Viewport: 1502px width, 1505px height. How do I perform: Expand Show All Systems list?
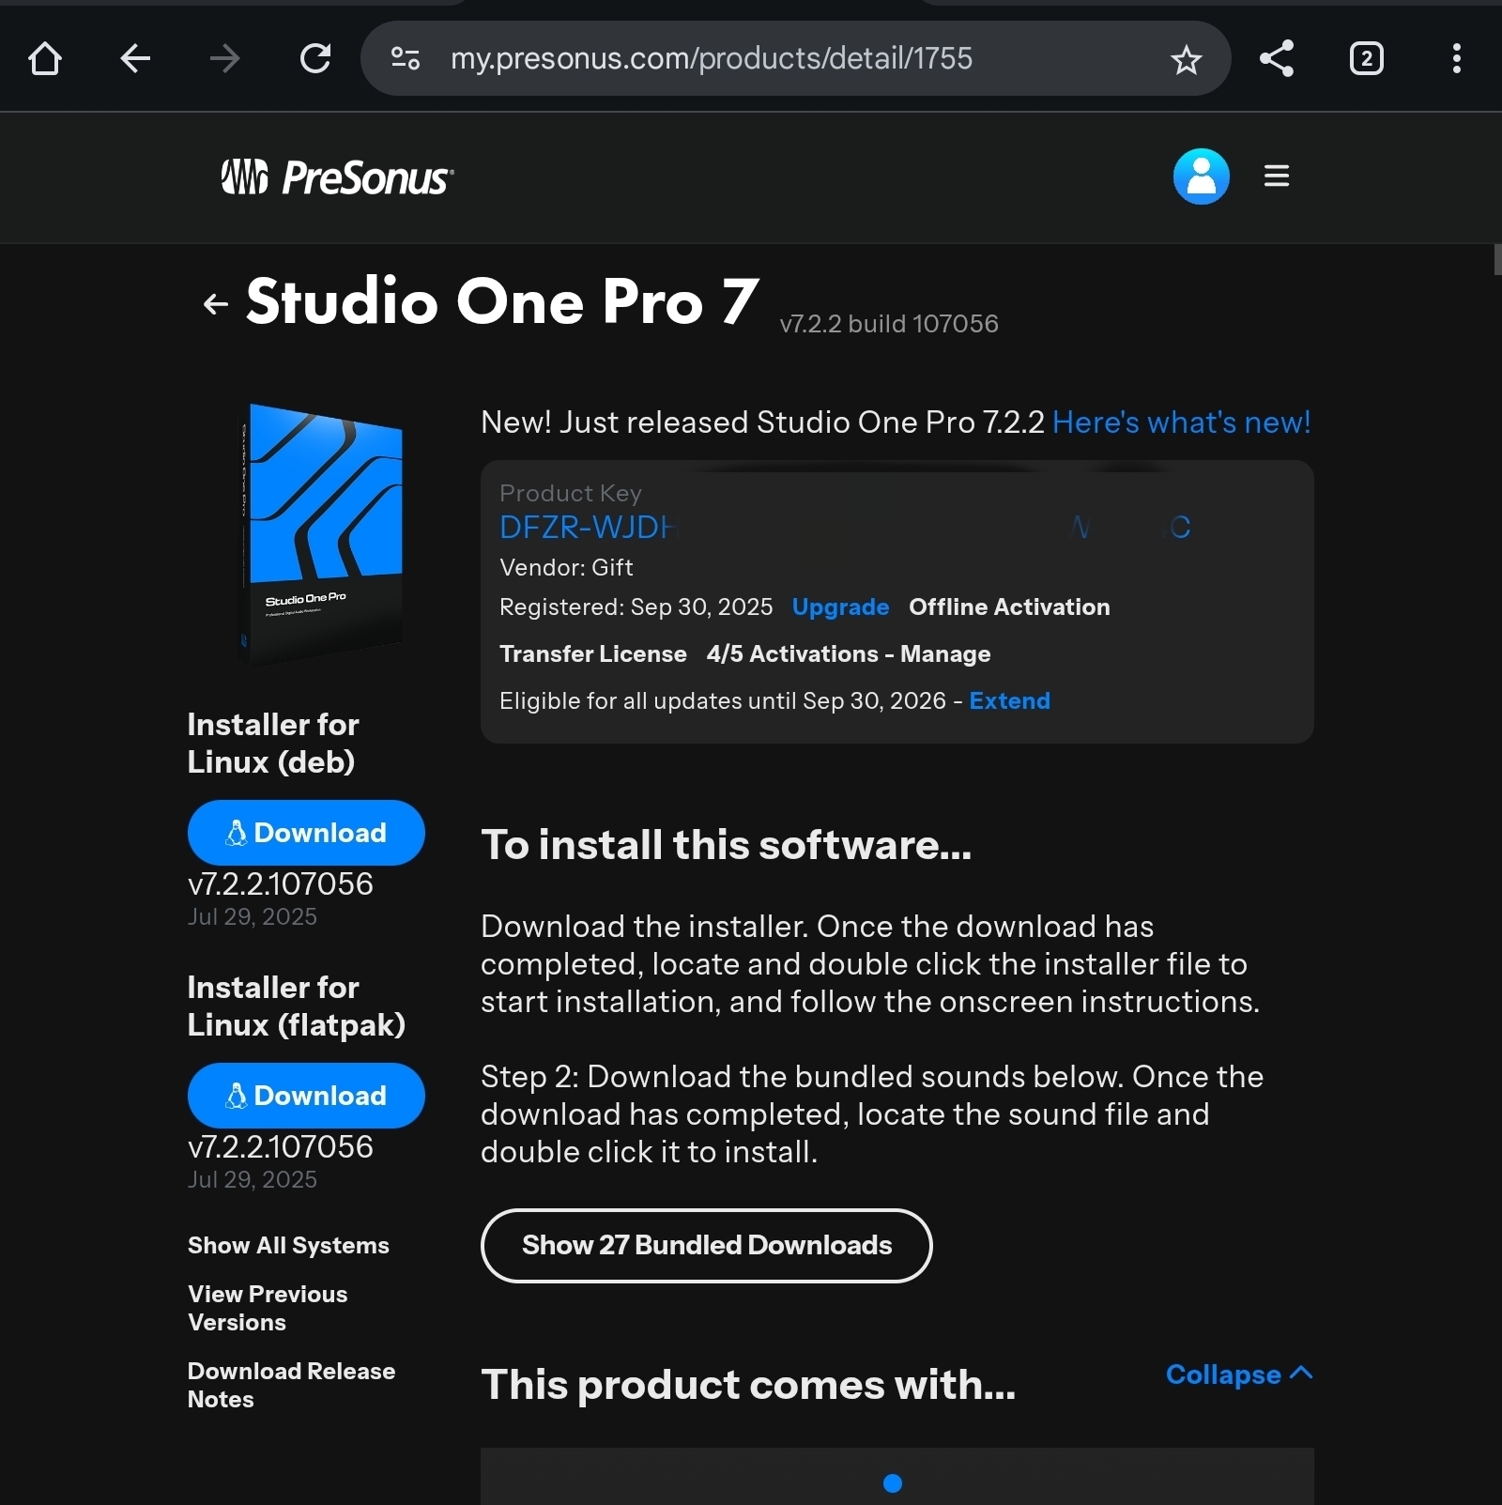pos(288,1245)
